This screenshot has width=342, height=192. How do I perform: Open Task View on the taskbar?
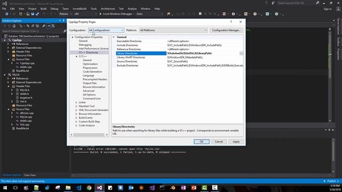click(x=15, y=188)
